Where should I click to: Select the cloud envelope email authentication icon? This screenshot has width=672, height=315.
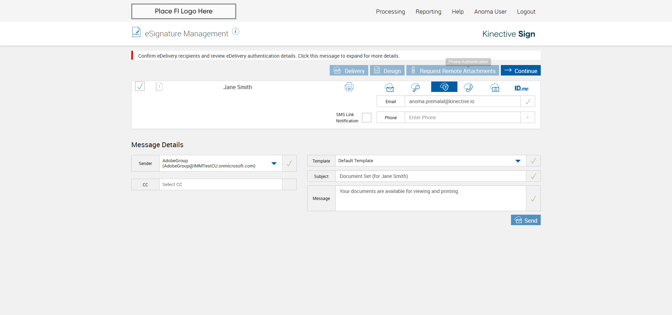point(389,87)
